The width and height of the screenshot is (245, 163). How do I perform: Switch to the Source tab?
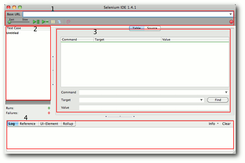tap(152, 28)
